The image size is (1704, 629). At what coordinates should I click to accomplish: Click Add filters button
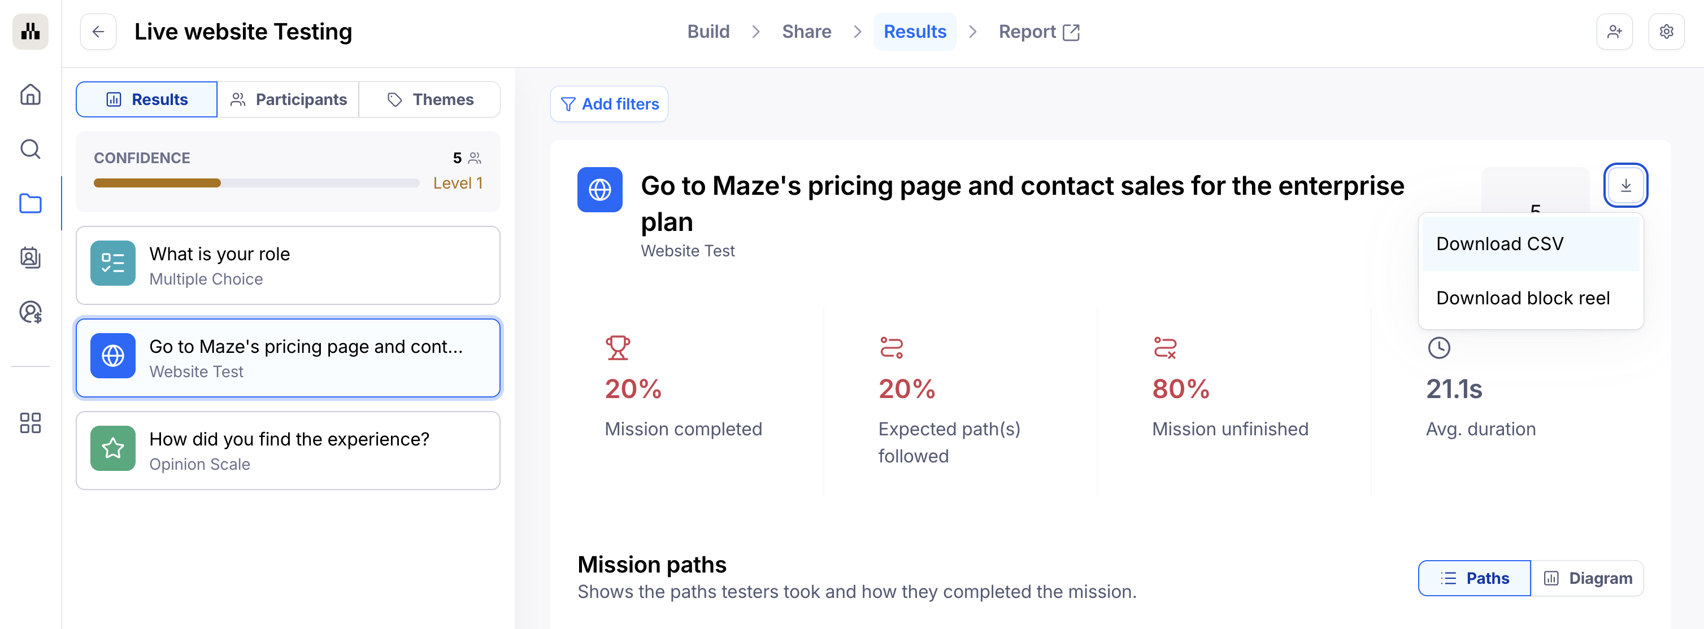pos(609,104)
